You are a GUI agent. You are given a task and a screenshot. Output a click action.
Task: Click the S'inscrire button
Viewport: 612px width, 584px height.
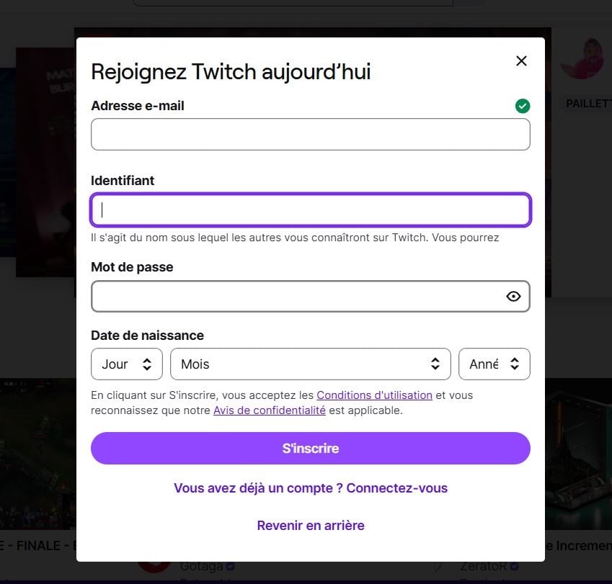pos(310,449)
